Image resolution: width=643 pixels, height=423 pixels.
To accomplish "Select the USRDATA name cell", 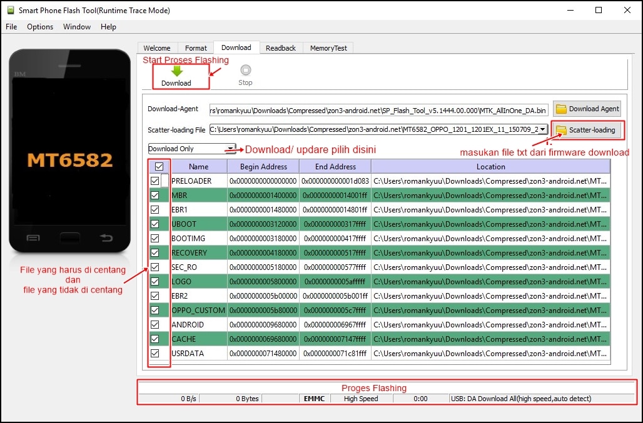I will [x=199, y=354].
